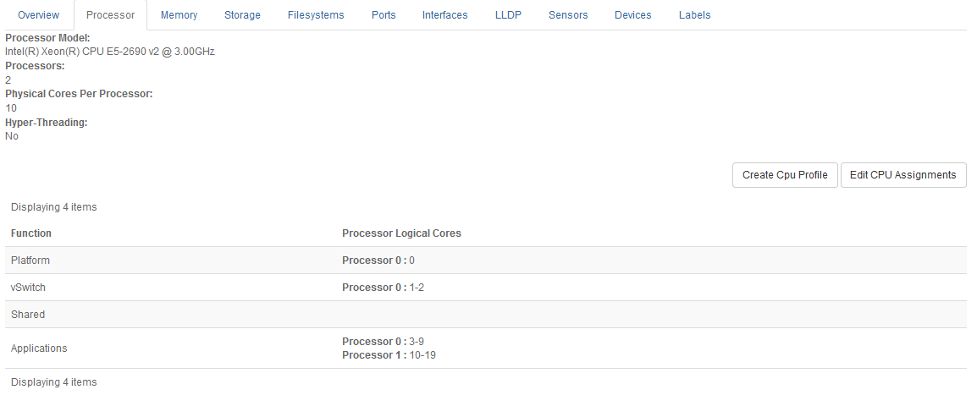Select the Platform function row
The image size is (977, 395).
(x=30, y=261)
